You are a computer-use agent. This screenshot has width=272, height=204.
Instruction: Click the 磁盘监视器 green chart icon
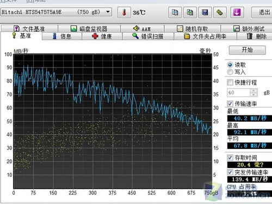point(73,28)
